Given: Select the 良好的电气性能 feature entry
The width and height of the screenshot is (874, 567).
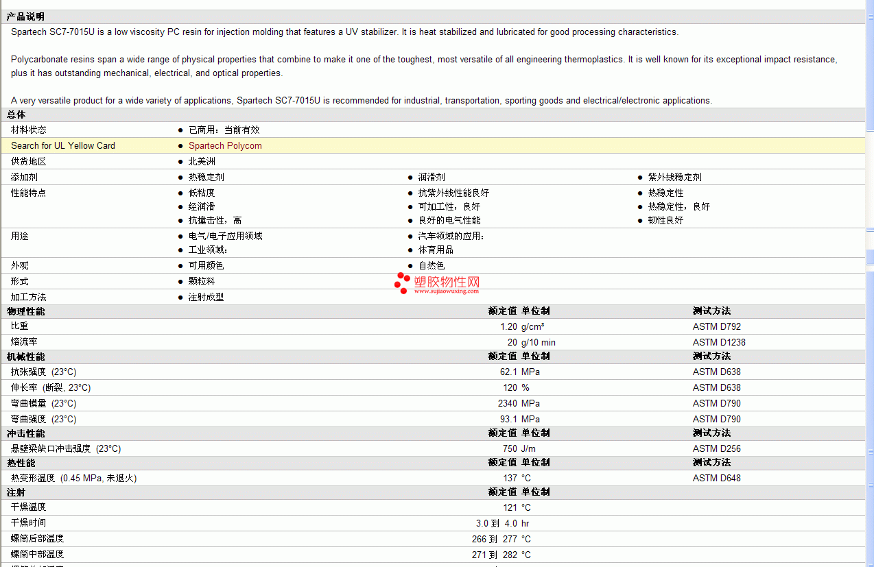Looking at the screenshot, I should pos(449,220).
